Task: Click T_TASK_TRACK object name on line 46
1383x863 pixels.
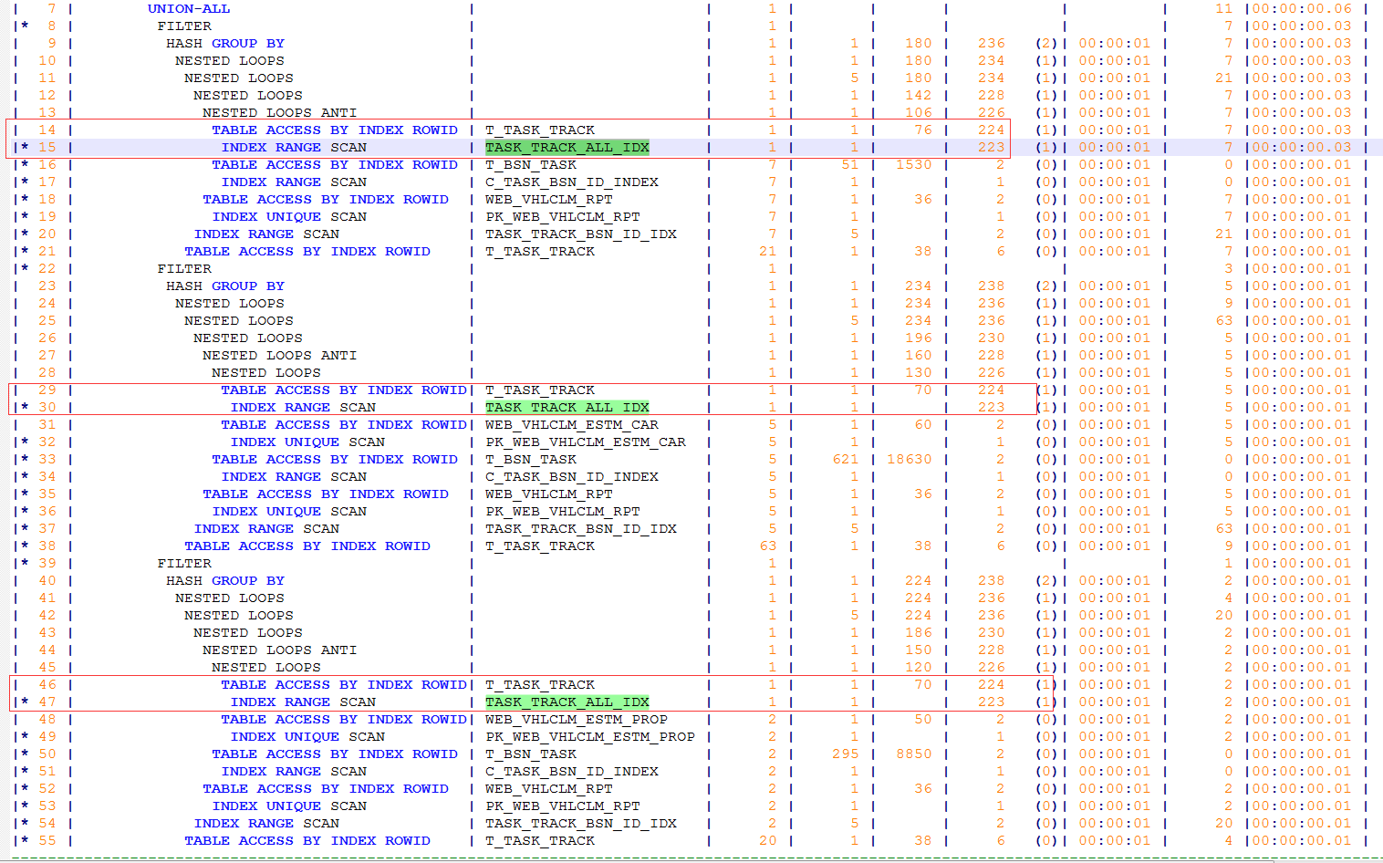Action: [x=540, y=685]
